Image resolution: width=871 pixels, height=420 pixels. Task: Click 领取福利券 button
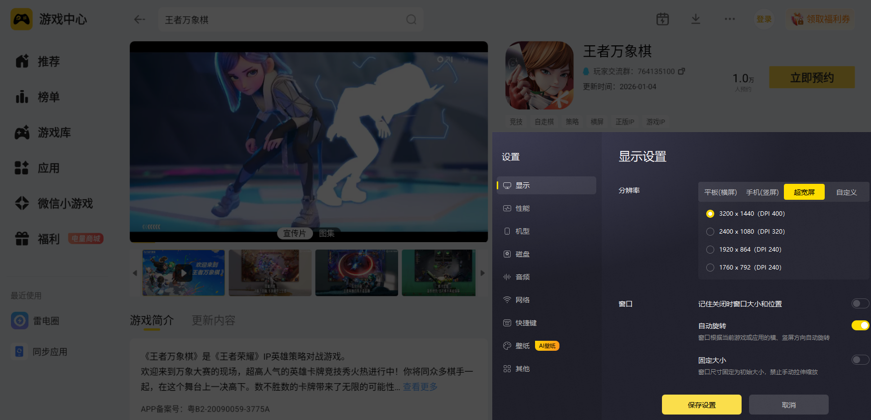(x=821, y=19)
